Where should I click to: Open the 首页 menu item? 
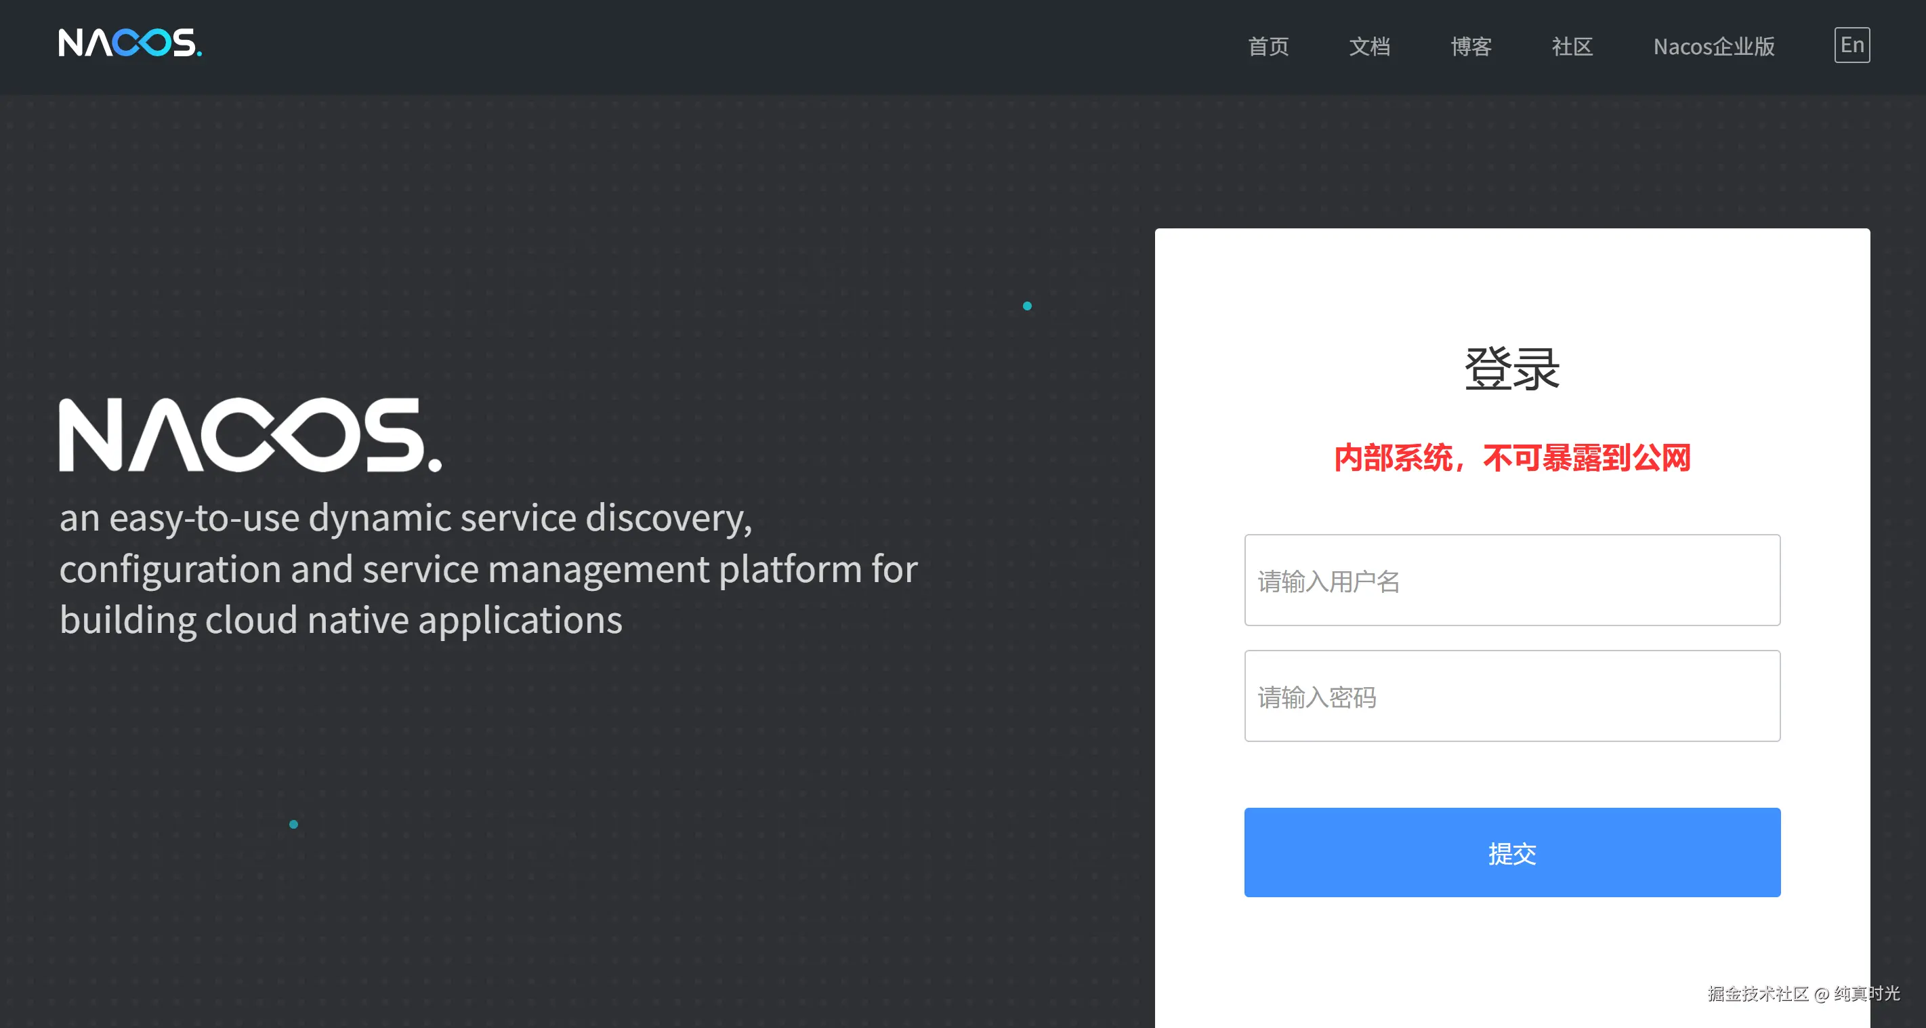pyautogui.click(x=1268, y=46)
